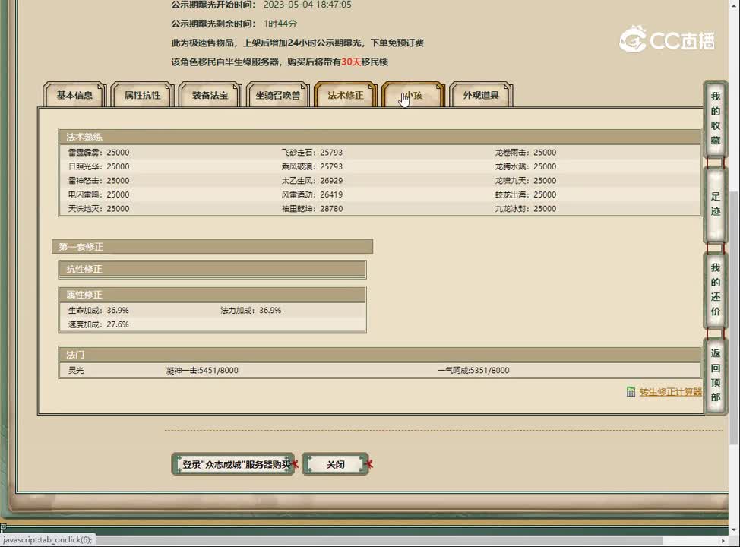Image resolution: width=740 pixels, height=547 pixels.
Task: Click the 2023-05-04 18:47:05 timestamp
Action: [307, 5]
